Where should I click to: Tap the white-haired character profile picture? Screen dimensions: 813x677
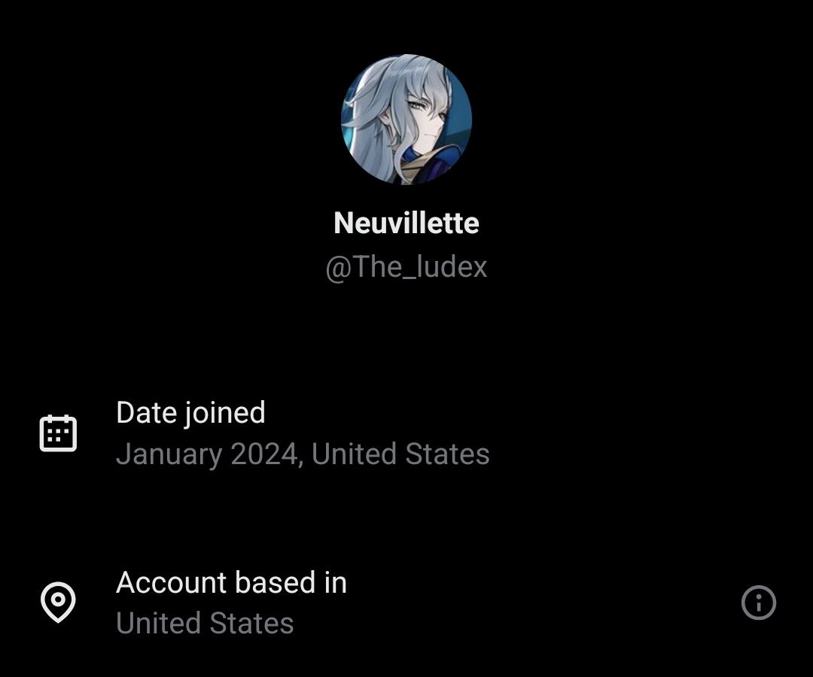tap(406, 120)
